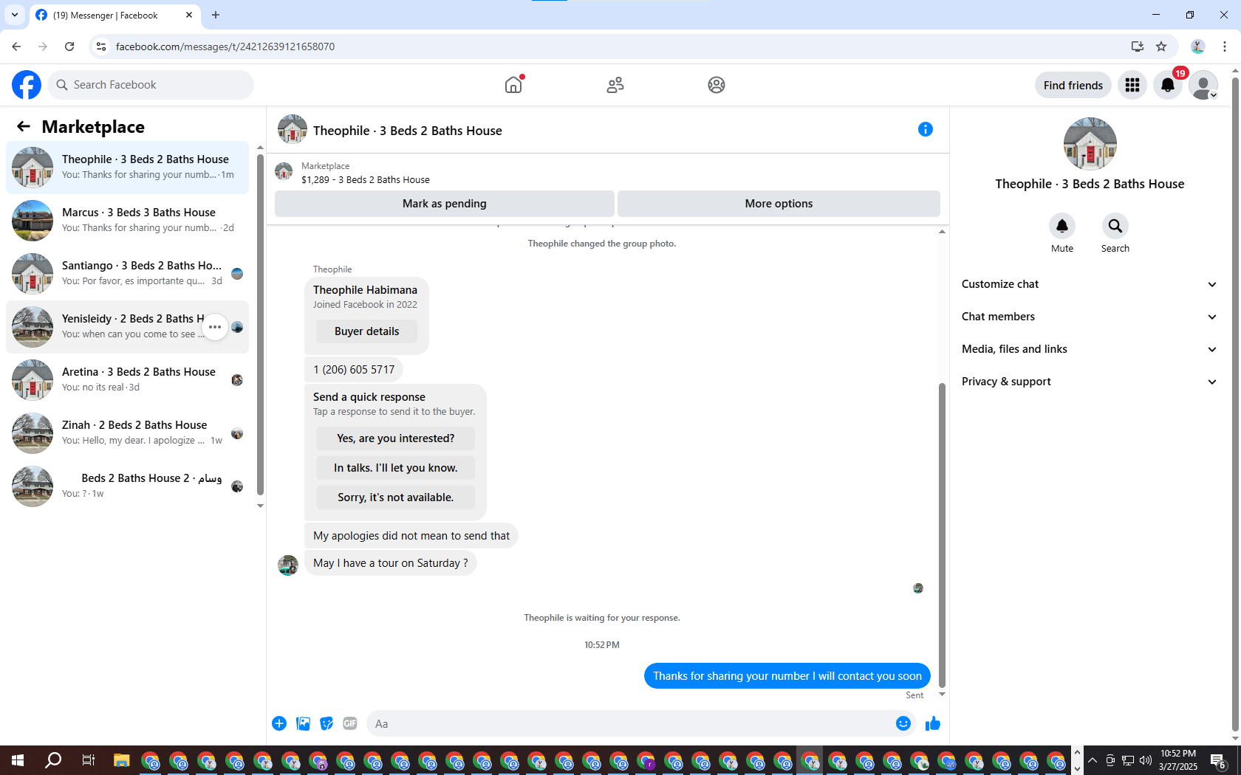This screenshot has height=775, width=1241.
Task: Click the conversation list scrollbar
Action: coord(260,325)
